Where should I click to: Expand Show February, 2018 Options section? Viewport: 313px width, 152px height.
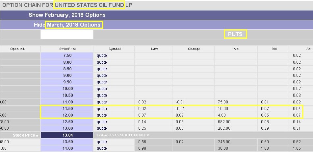67,15
